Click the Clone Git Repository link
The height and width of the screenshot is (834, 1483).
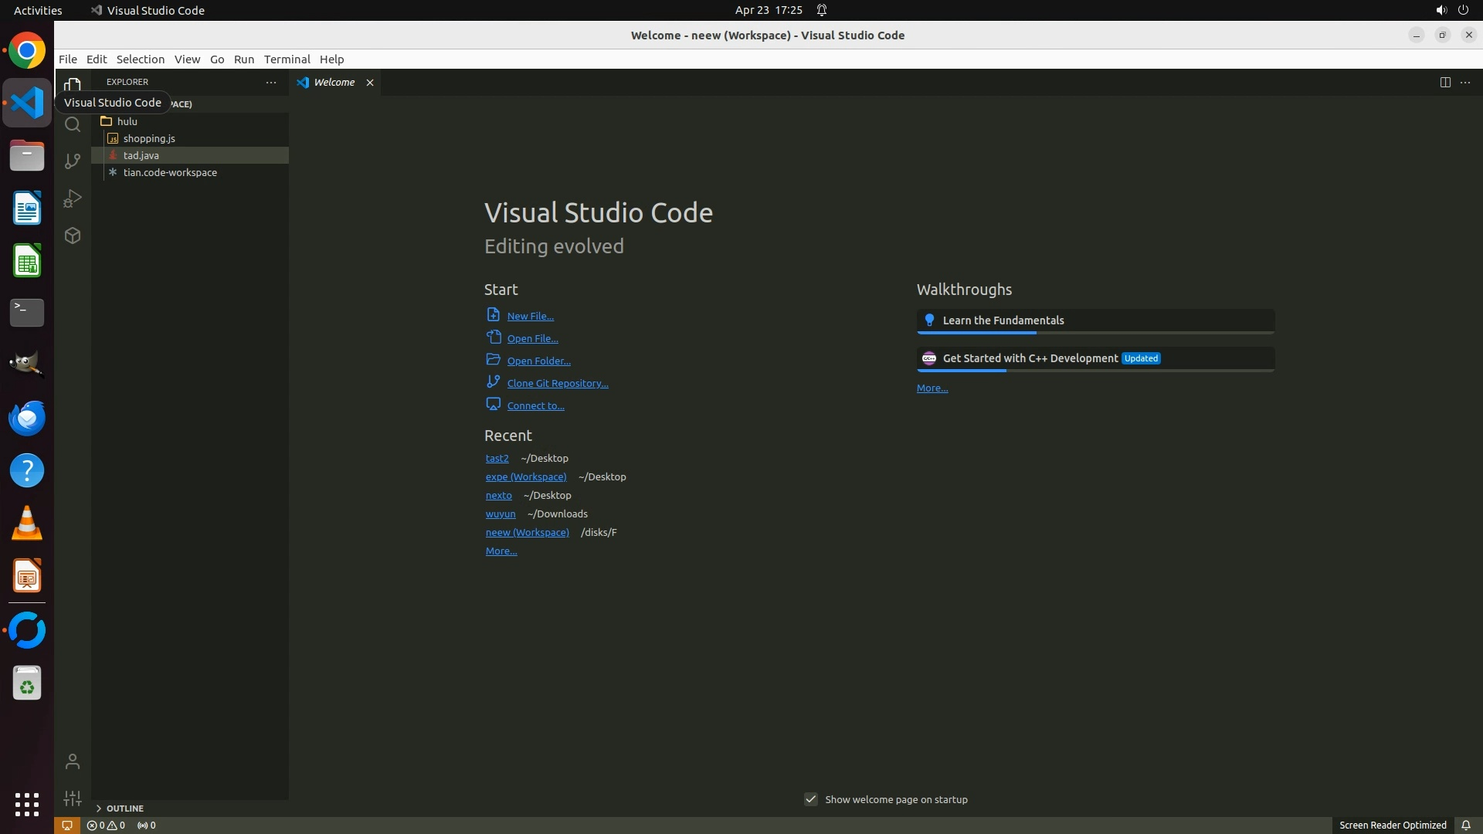pos(557,383)
